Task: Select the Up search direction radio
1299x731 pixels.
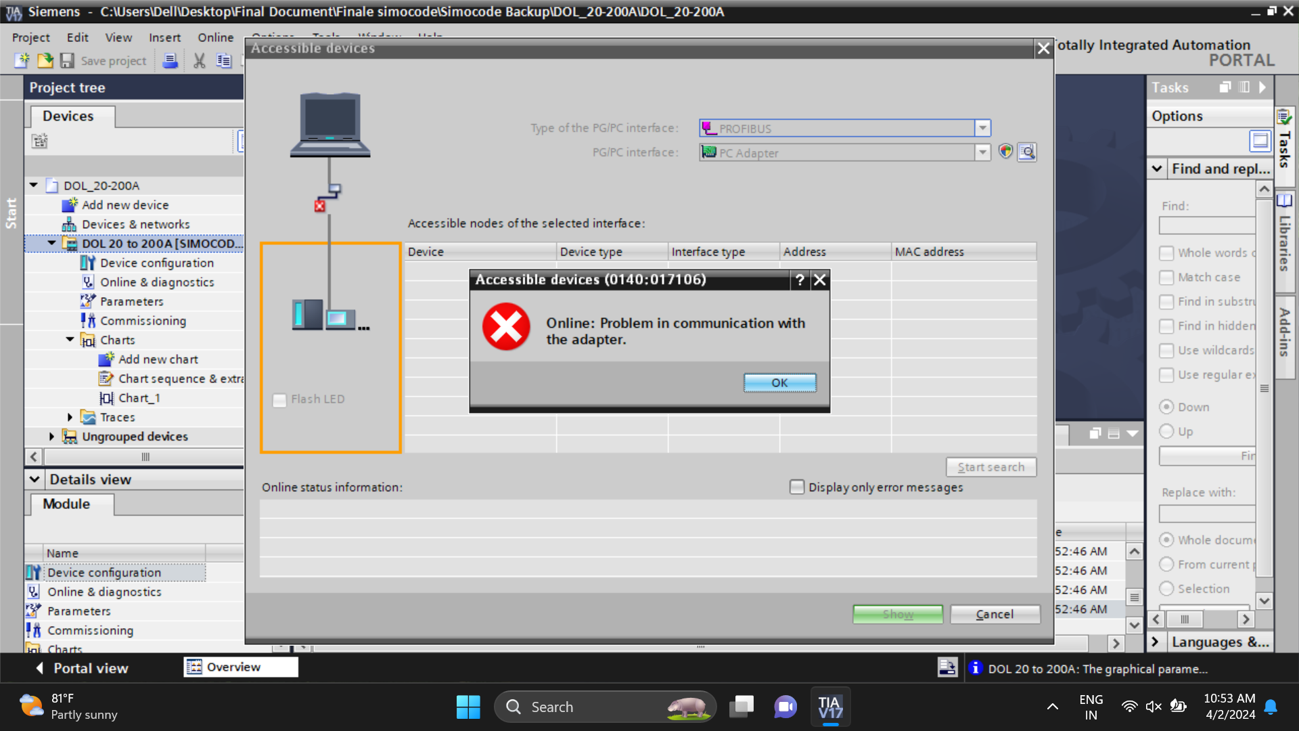Action: point(1166,432)
